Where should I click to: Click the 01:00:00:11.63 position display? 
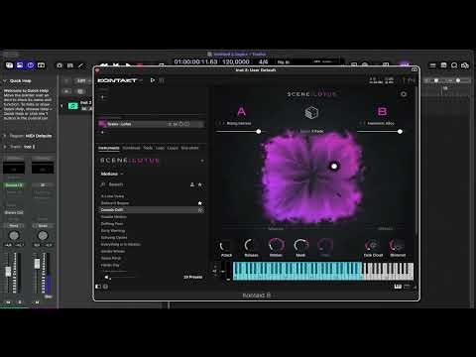pos(195,61)
